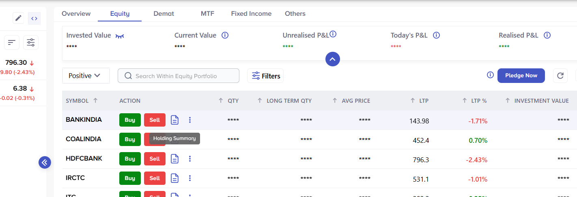
Task: Click the info icon next to Today's P&L
Action: tap(436, 35)
